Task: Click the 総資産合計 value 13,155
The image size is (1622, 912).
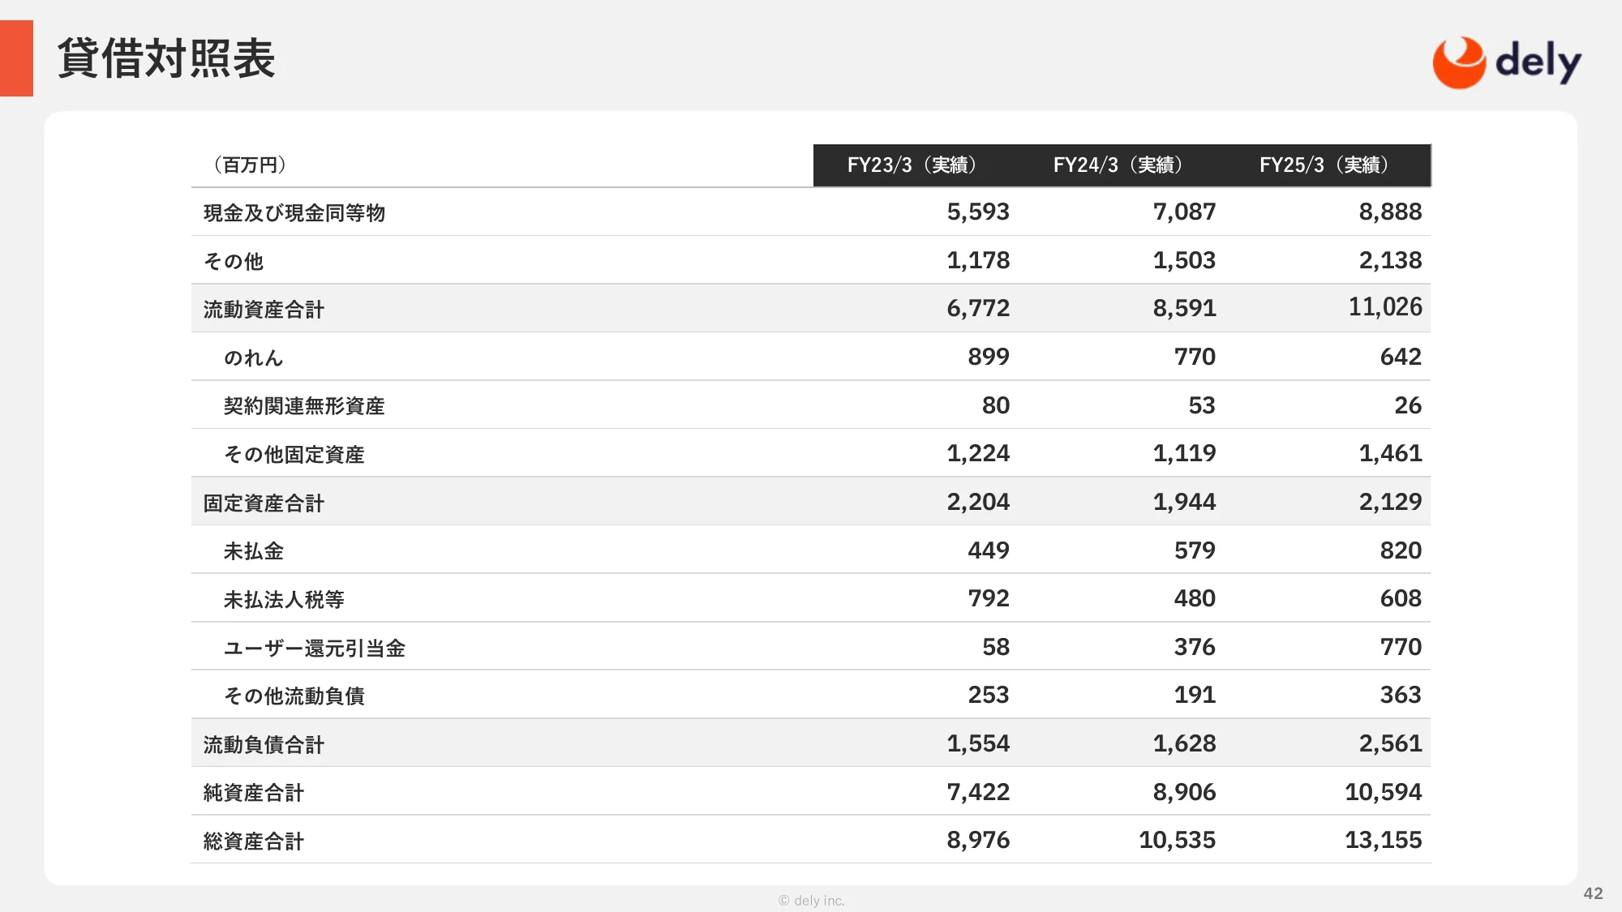Action: [1383, 840]
